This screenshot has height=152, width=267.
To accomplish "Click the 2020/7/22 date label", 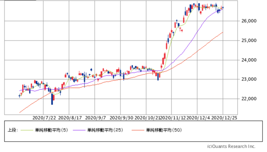I will pos(44,118).
